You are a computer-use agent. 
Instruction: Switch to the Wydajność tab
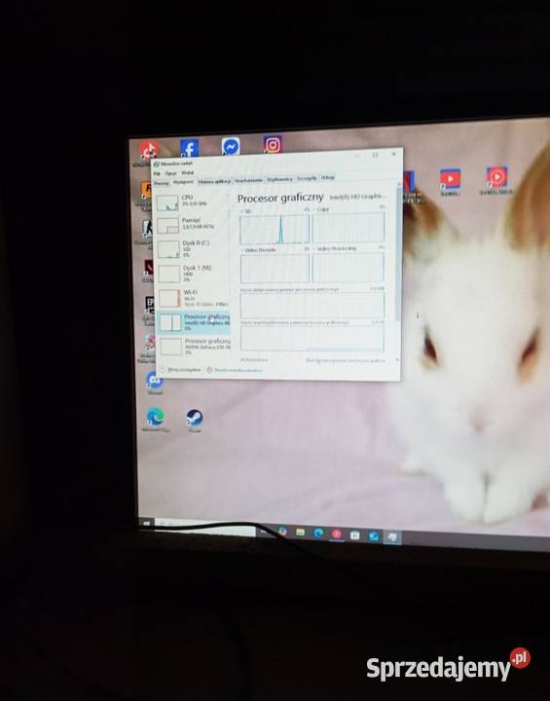[183, 182]
